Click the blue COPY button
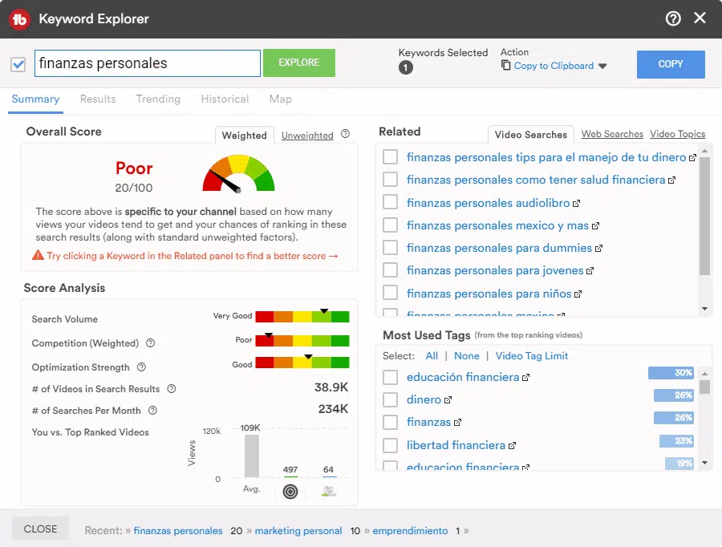This screenshot has width=722, height=547. (x=671, y=64)
